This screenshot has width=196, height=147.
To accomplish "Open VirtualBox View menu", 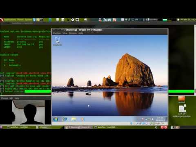I will point(65,33).
